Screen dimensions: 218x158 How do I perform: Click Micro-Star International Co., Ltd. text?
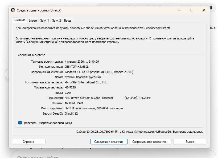pyautogui.click(x=86, y=82)
